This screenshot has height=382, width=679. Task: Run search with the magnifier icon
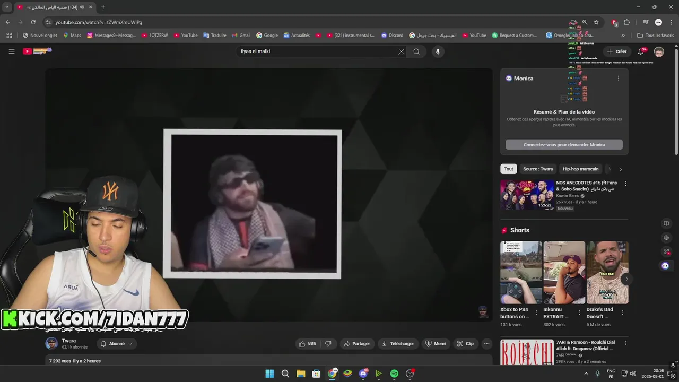[416, 51]
